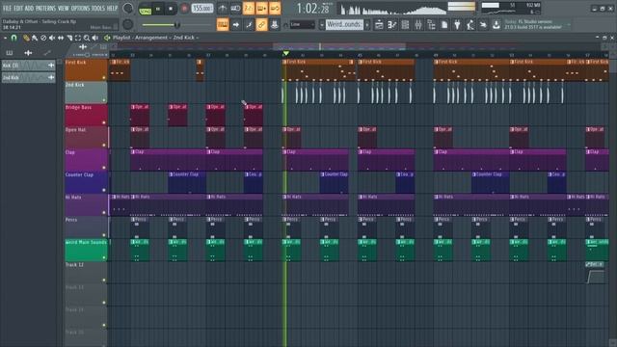Select the Playlist Mute tool

point(52,38)
